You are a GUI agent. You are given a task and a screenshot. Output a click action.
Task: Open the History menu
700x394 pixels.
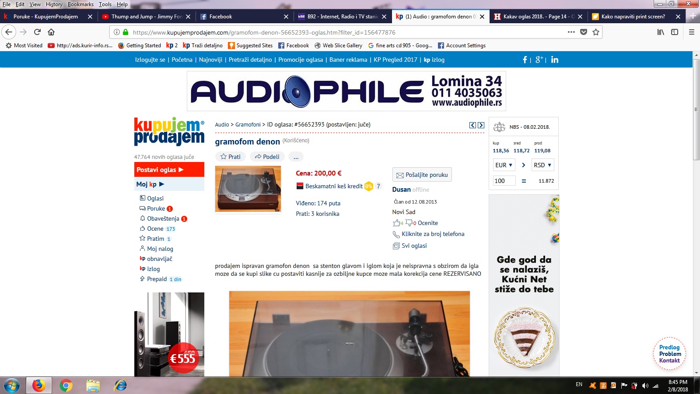[54, 4]
